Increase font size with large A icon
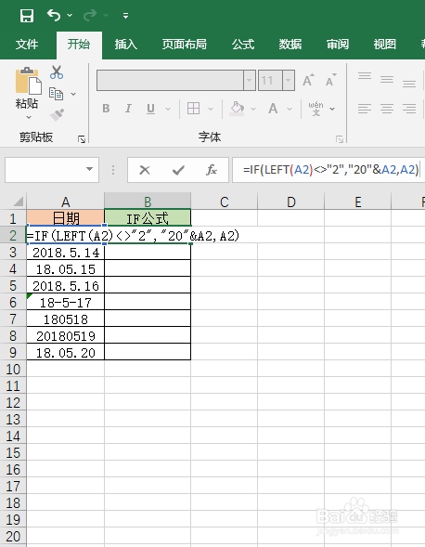This screenshot has width=425, height=547. pos(308,80)
